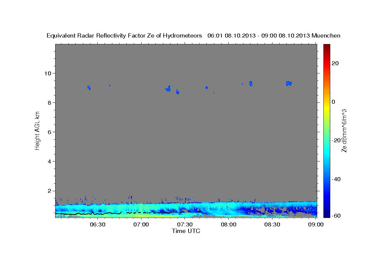392x261 pixels.
Task: Click the colorbar value -60
Action: click(x=336, y=216)
